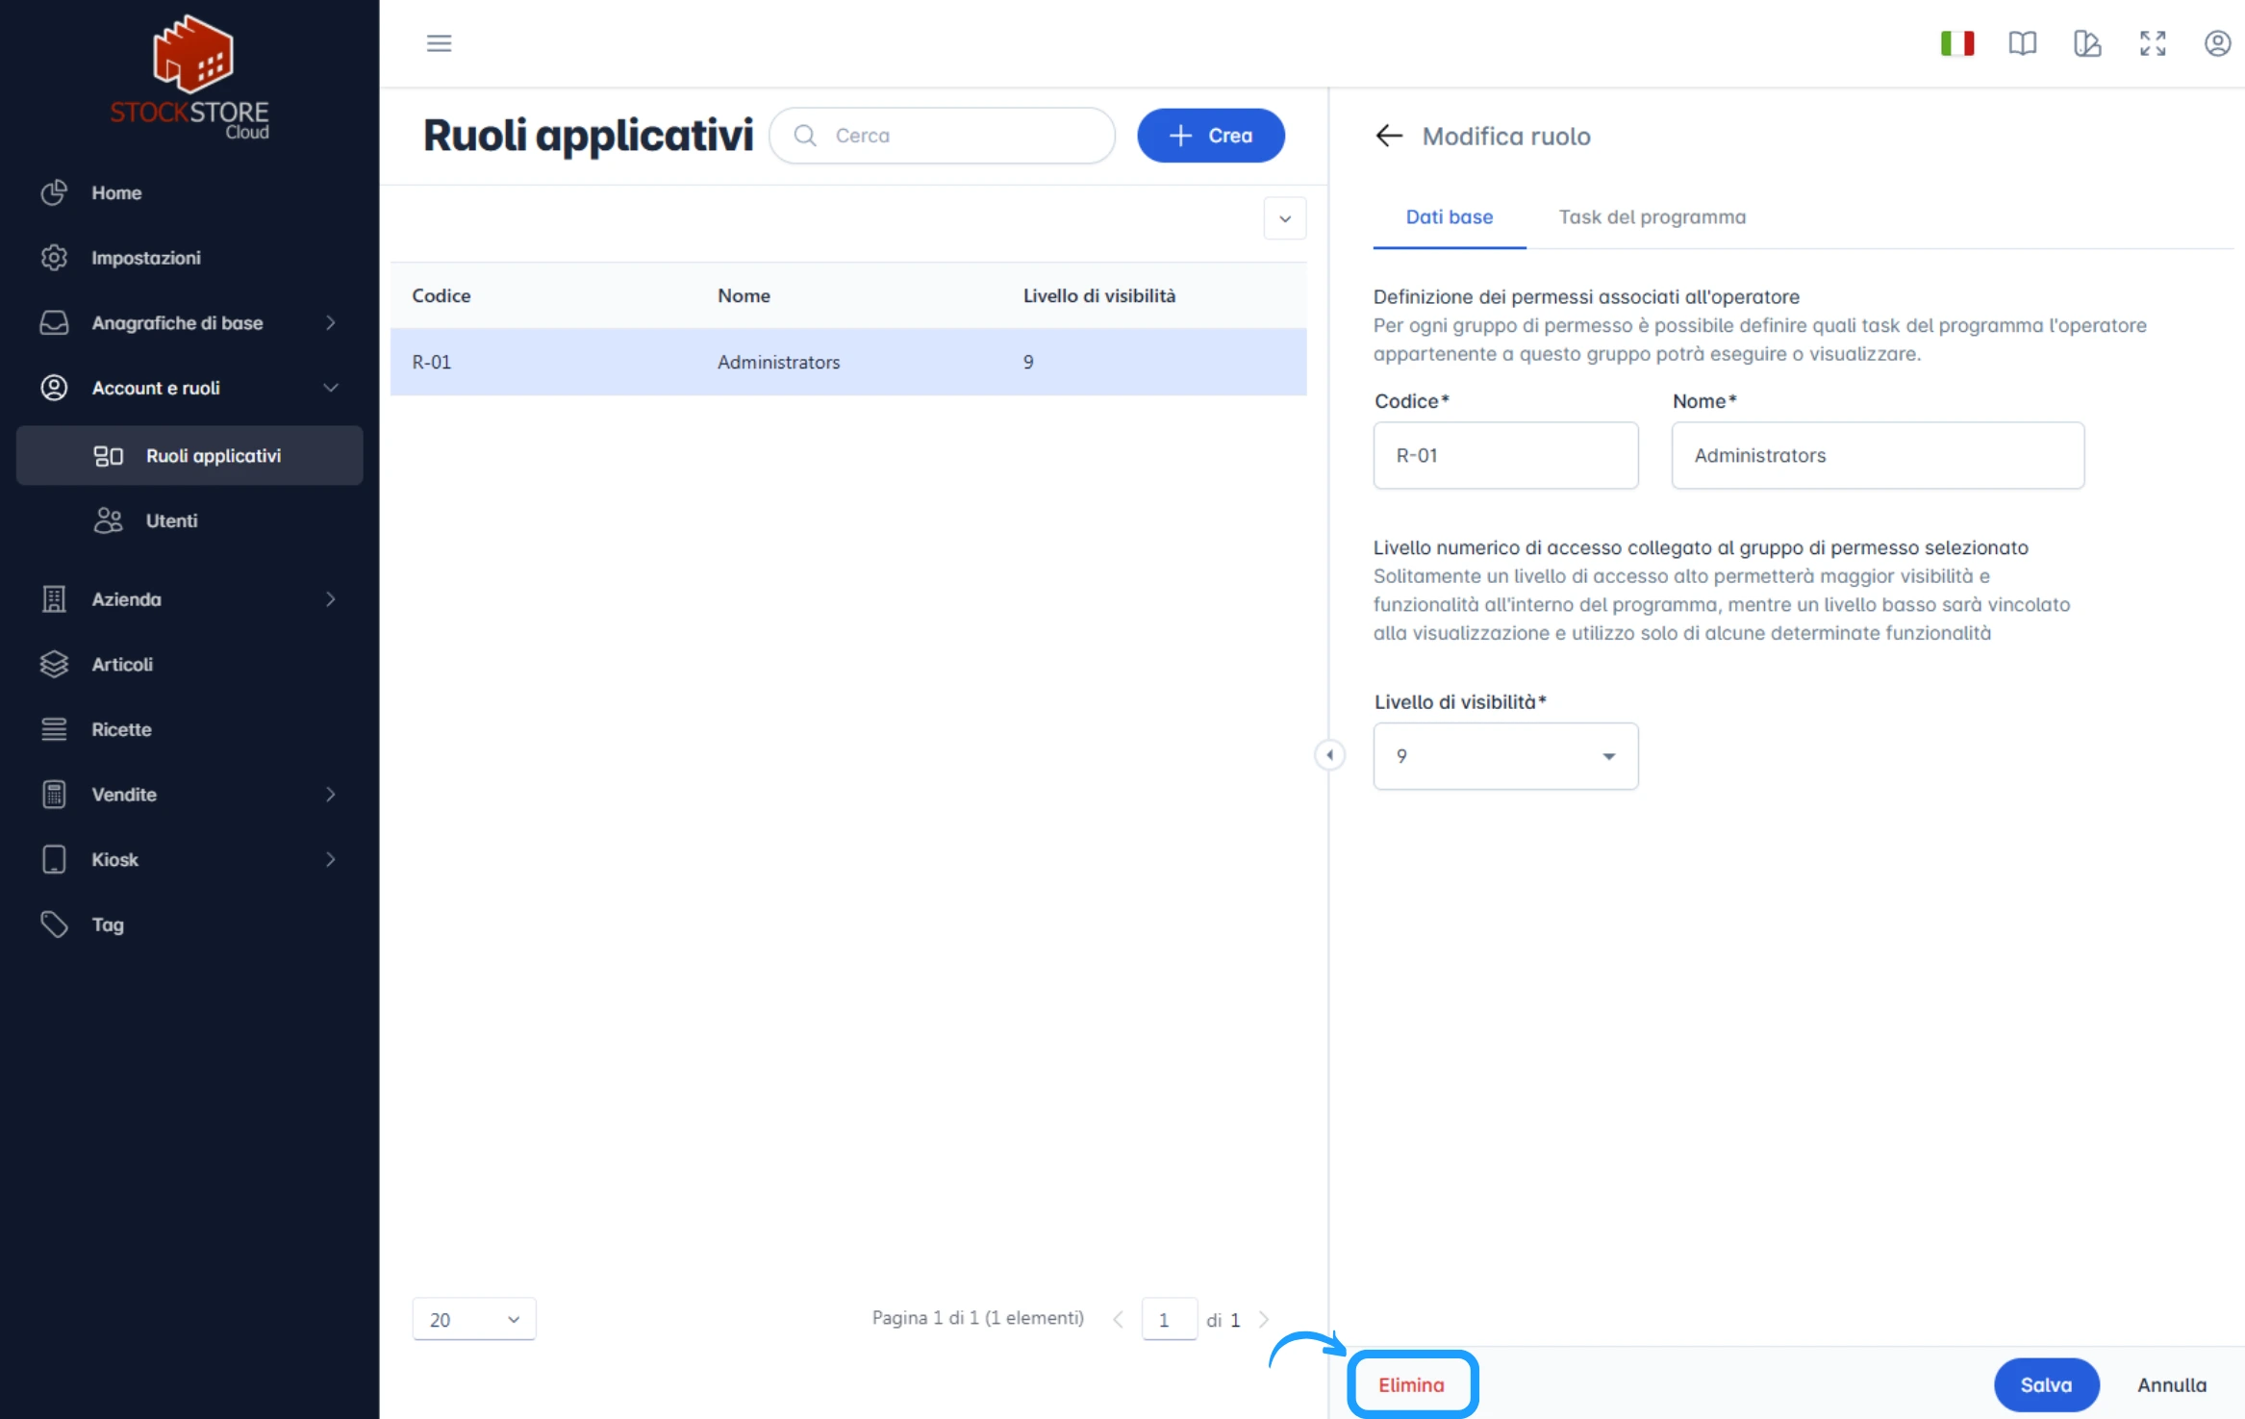The height and width of the screenshot is (1419, 2245).
Task: Enable fullscreen mode via toolbar icon
Action: click(x=2152, y=44)
